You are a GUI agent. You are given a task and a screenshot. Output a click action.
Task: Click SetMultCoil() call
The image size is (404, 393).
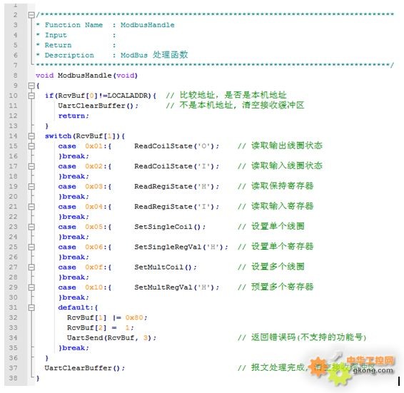click(166, 267)
